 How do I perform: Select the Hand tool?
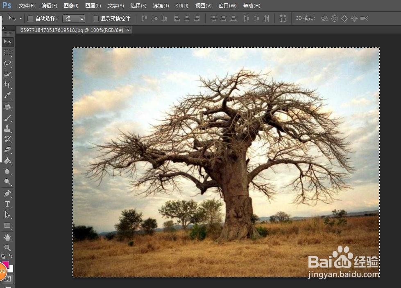[x=7, y=237]
